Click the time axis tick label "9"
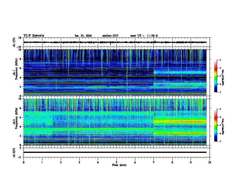The image size is (236, 182). tap(191, 162)
